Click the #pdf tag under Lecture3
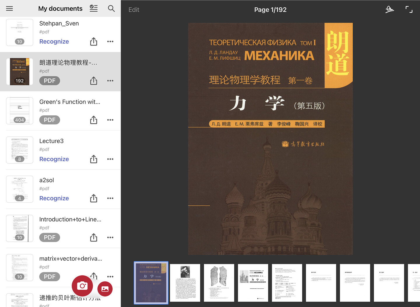 44,149
